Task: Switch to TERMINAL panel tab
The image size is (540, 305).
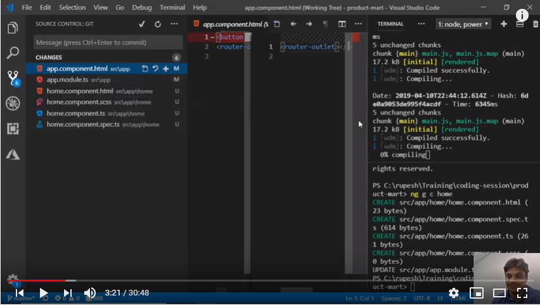Action: tap(390, 24)
